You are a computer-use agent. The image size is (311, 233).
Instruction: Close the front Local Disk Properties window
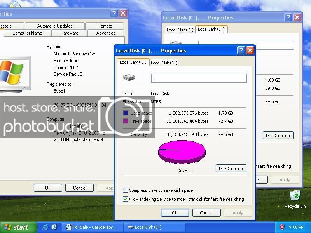[x=250, y=50]
